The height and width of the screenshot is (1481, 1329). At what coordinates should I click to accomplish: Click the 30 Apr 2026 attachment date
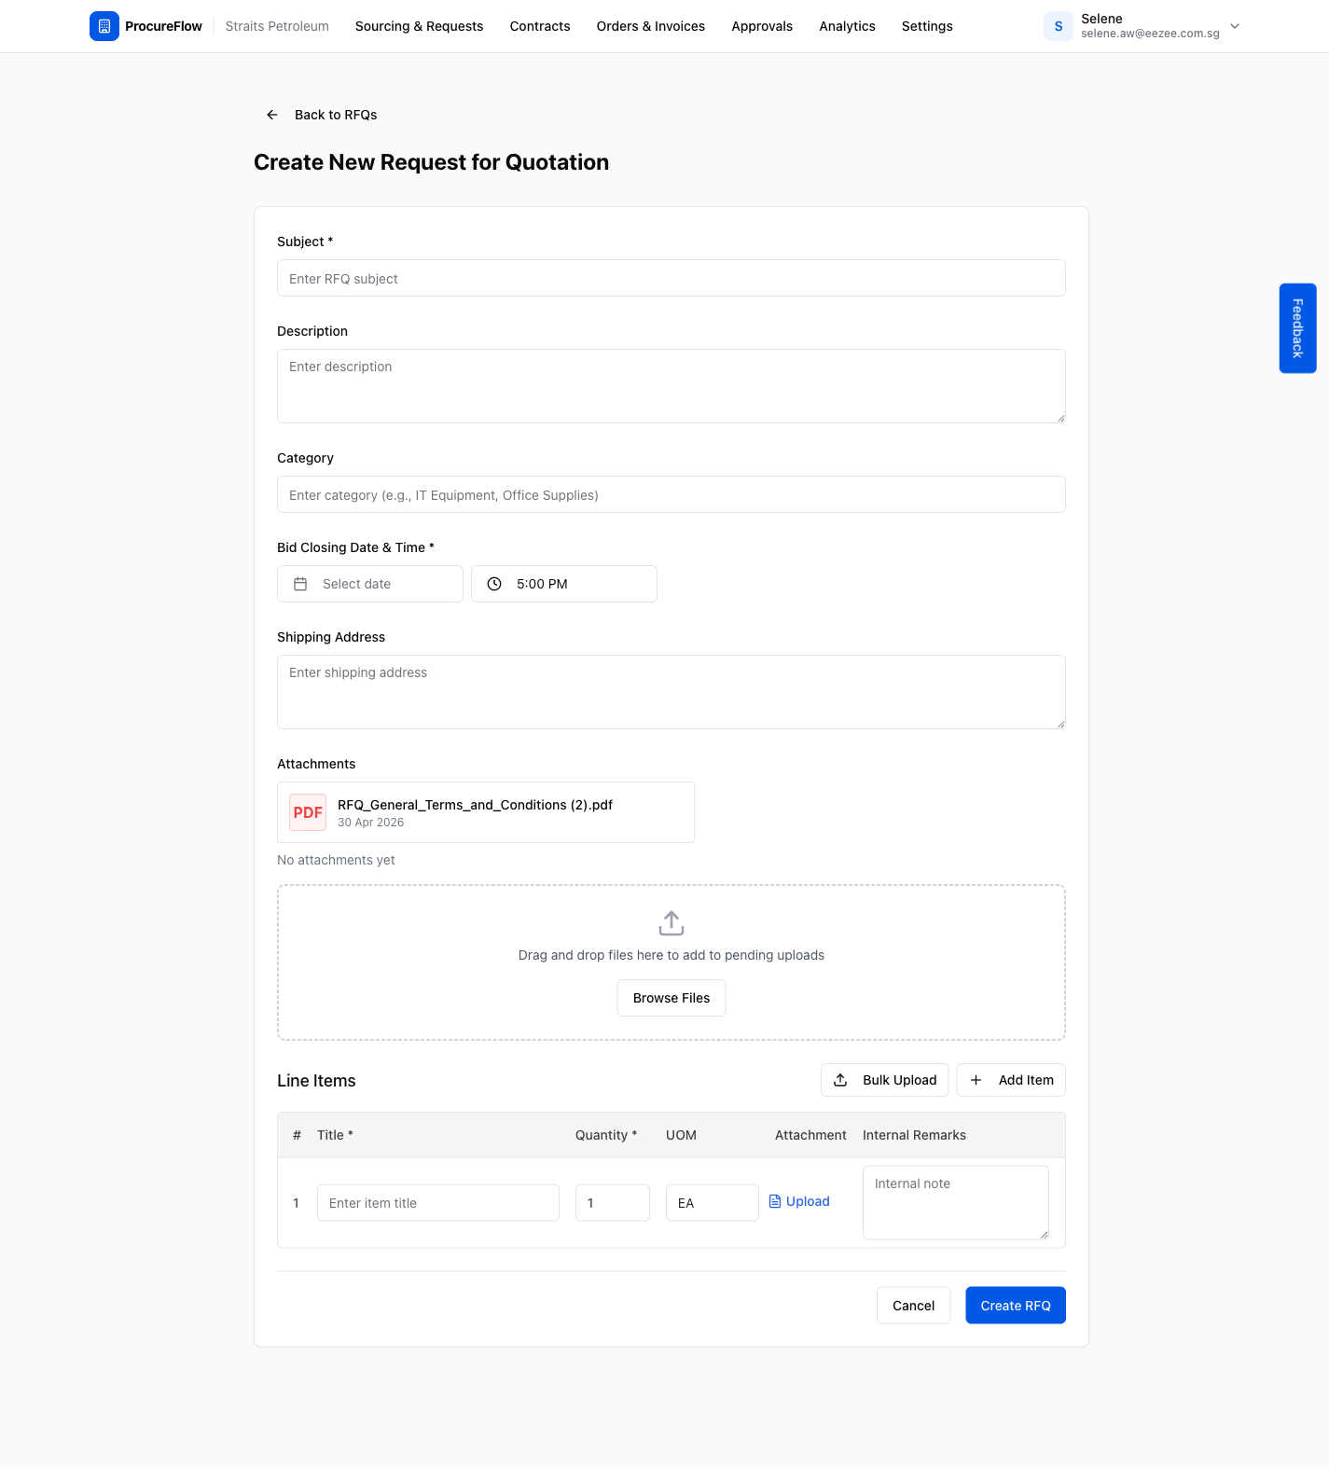pyautogui.click(x=371, y=823)
